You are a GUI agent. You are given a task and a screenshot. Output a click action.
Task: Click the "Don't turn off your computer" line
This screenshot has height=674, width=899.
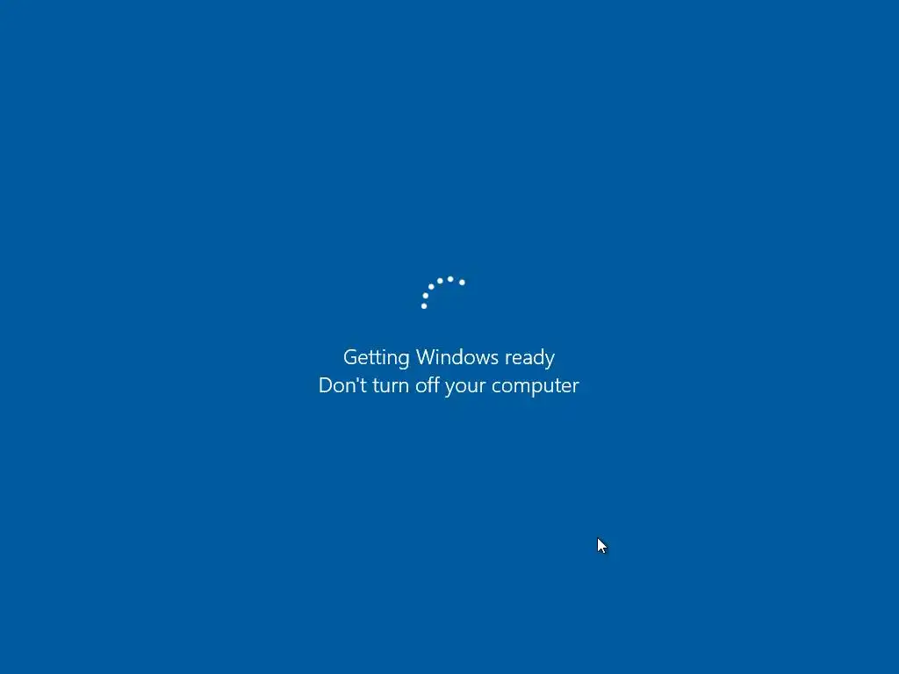pyautogui.click(x=449, y=386)
